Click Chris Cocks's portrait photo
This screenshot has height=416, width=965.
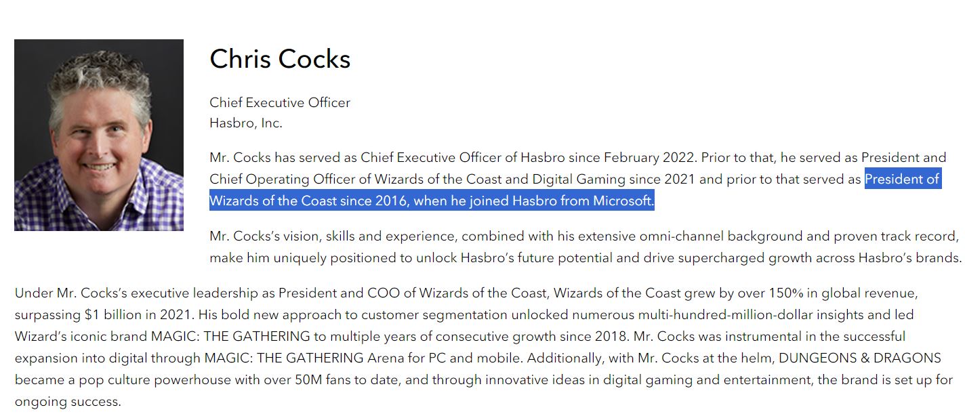[x=99, y=135]
